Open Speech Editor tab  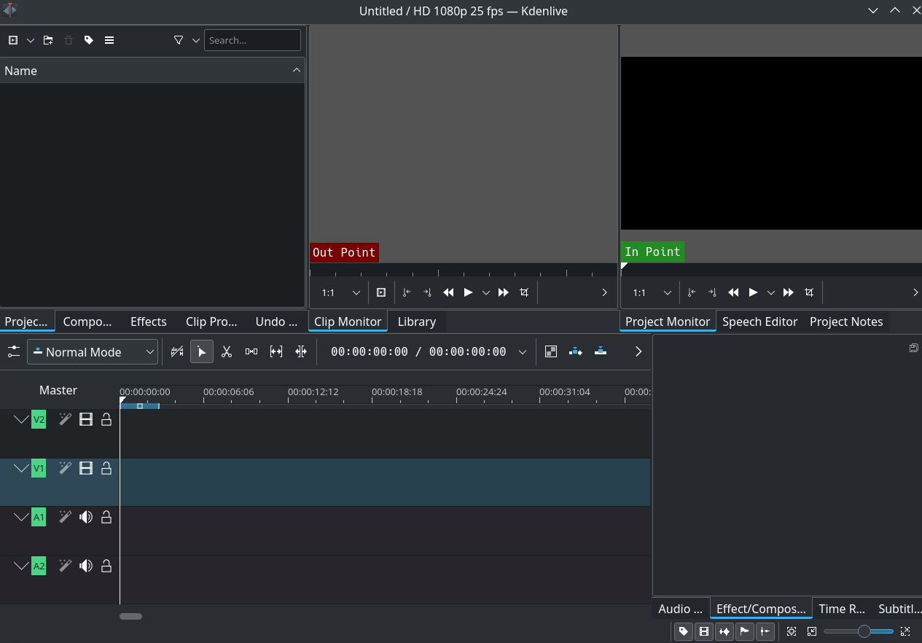(x=759, y=321)
